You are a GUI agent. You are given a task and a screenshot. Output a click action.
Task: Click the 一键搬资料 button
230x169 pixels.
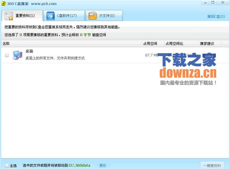click(x=212, y=166)
